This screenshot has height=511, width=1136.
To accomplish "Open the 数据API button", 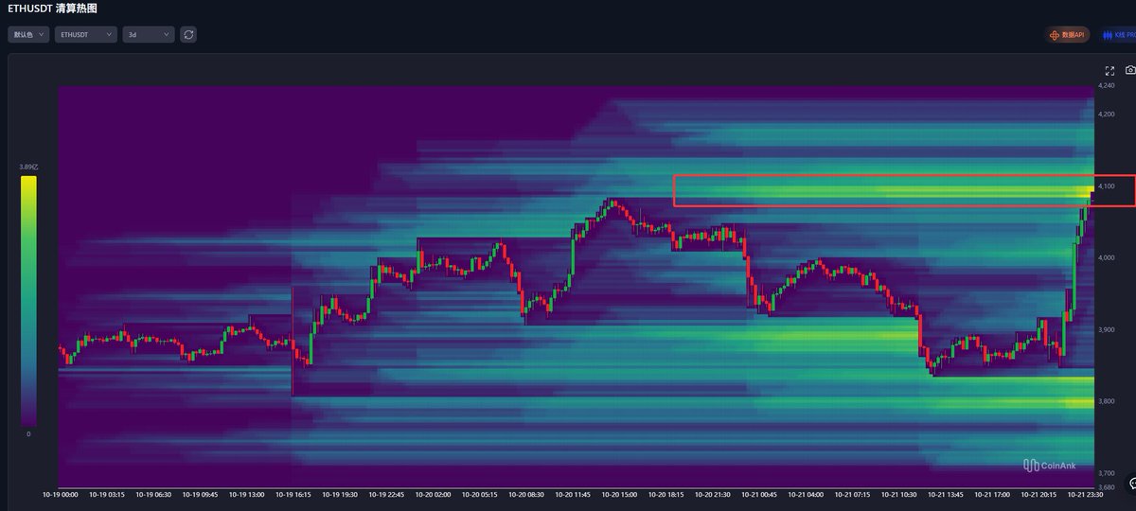I will pos(1068,34).
